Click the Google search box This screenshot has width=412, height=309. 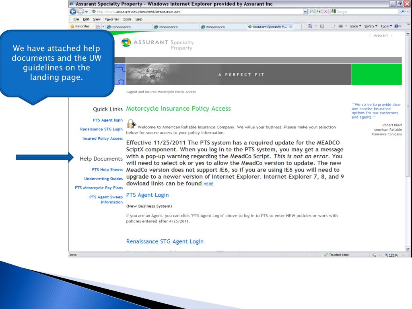(x=365, y=12)
